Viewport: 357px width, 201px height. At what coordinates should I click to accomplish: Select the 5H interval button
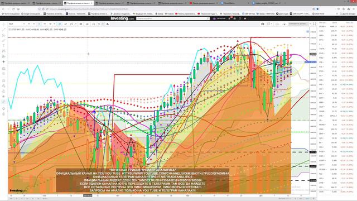pos(45,23)
